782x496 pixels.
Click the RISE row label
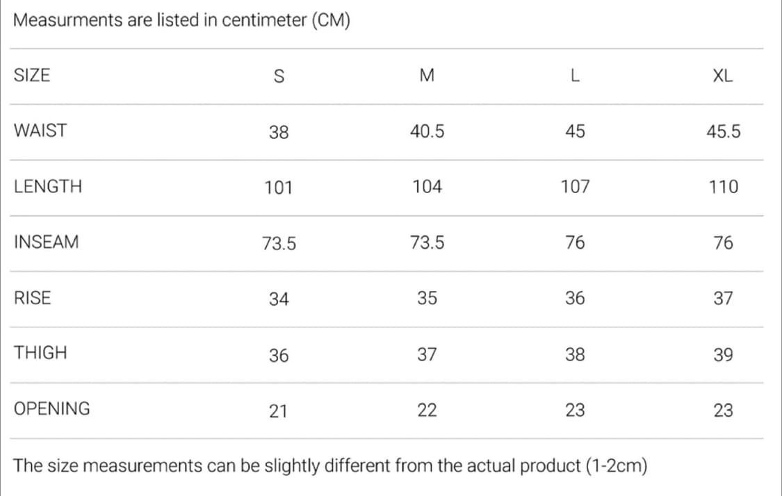[x=32, y=297]
